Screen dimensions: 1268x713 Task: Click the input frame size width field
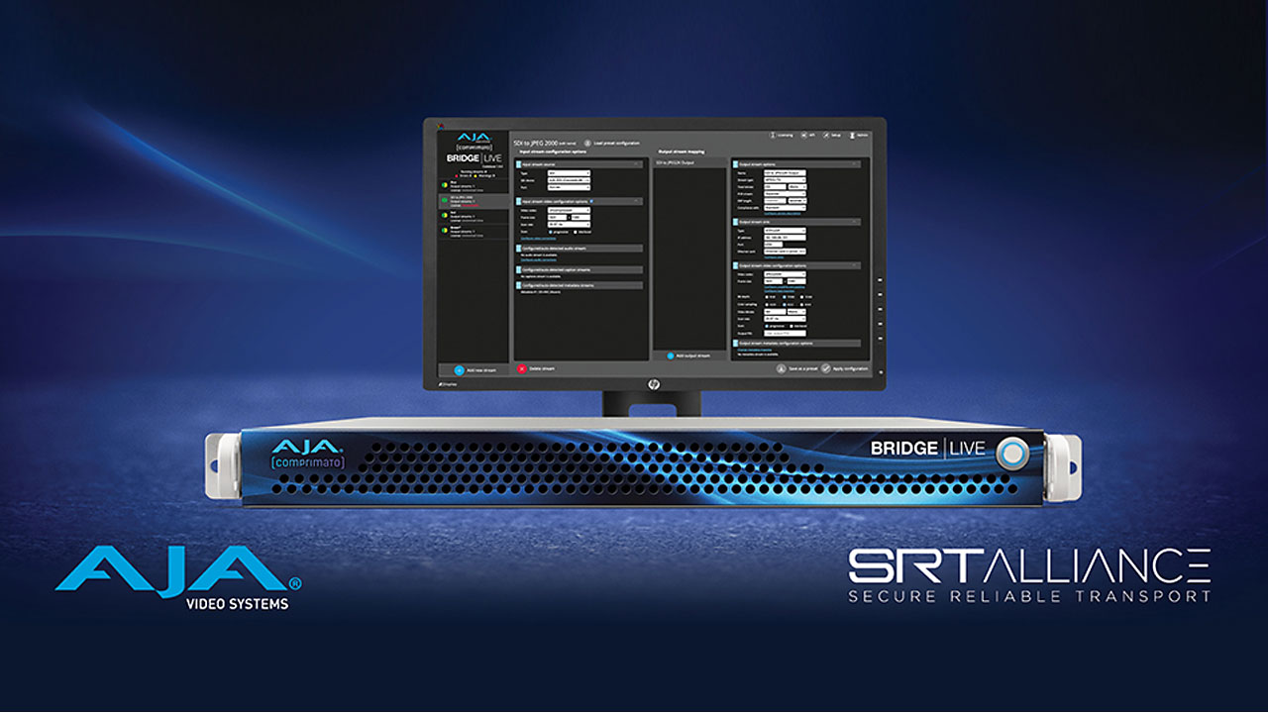pyautogui.click(x=557, y=217)
